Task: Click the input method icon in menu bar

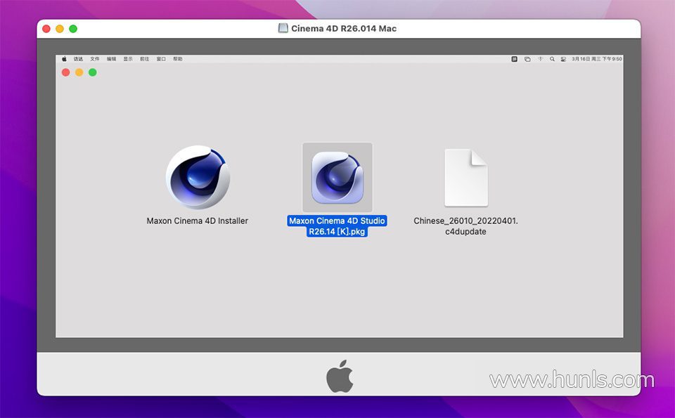Action: pyautogui.click(x=515, y=59)
